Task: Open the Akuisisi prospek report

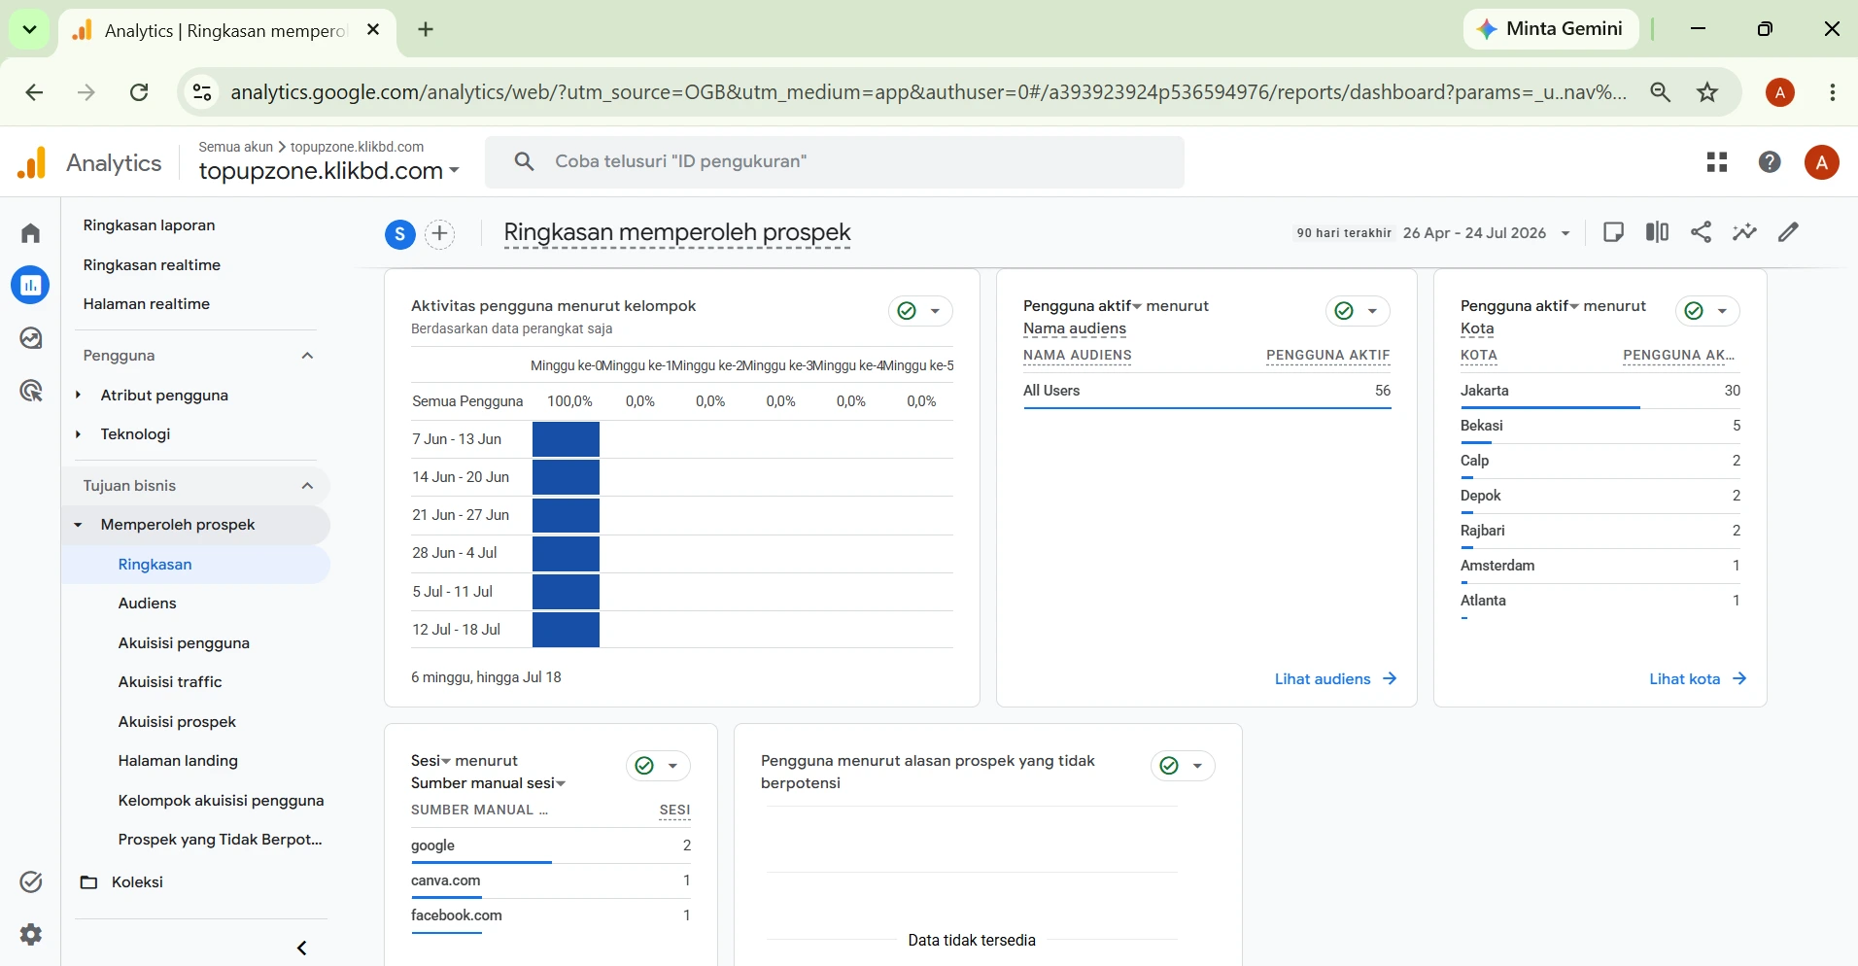Action: (x=177, y=722)
